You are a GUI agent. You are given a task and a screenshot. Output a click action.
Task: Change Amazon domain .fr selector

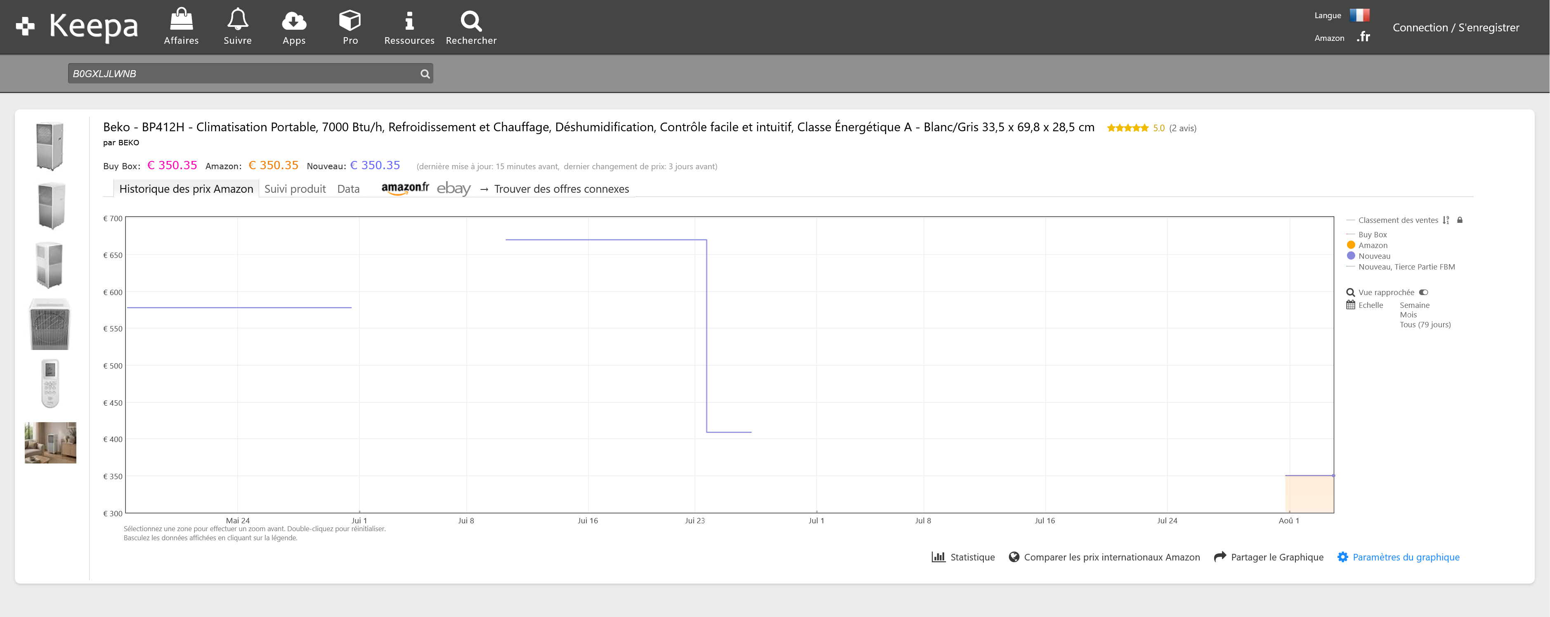[1363, 37]
